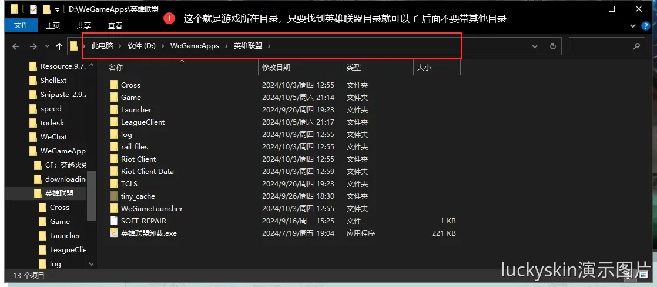Click the 英雄联盟卸载.exe file name
This screenshot has width=657, height=287.
pos(149,233)
